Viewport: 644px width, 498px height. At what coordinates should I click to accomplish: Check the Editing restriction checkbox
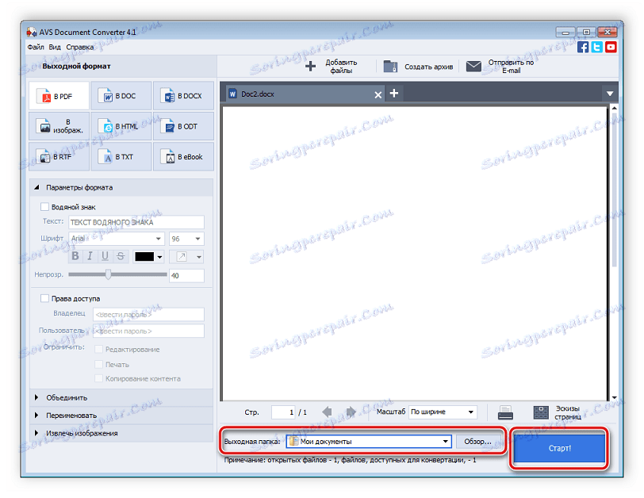98,349
